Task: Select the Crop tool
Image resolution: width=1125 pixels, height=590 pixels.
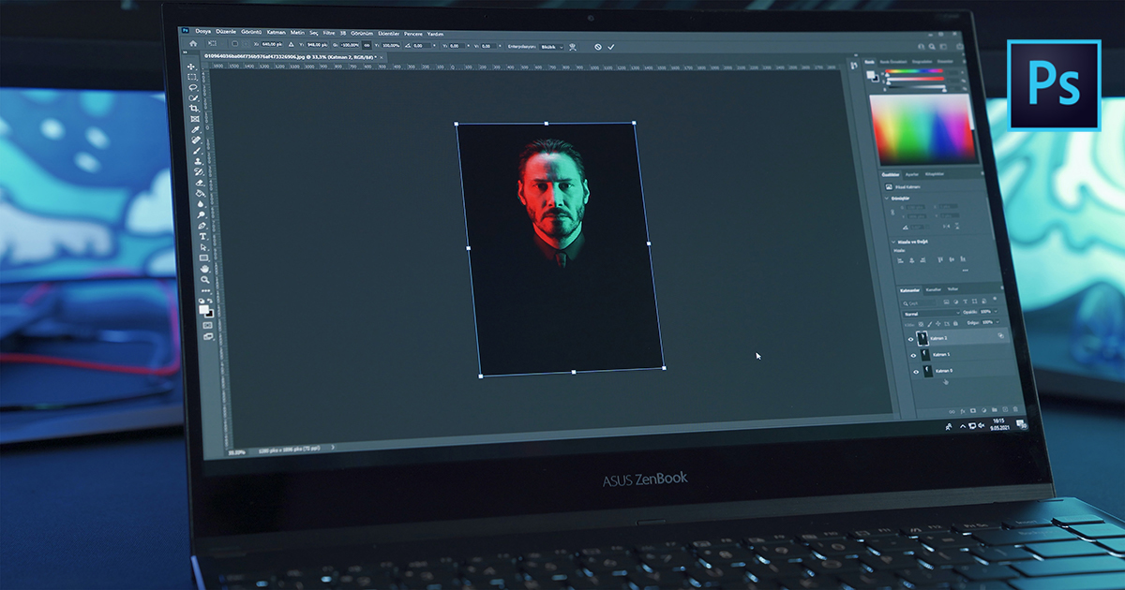Action: tap(194, 108)
